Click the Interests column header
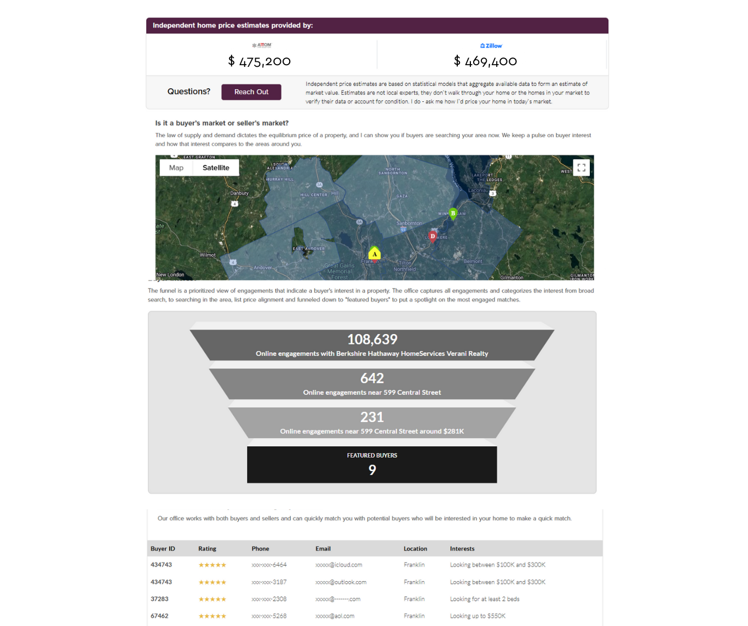748x626 pixels. [x=462, y=549]
